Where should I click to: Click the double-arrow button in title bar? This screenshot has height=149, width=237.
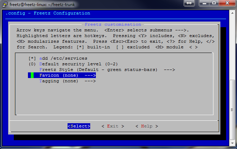pos(188,3)
